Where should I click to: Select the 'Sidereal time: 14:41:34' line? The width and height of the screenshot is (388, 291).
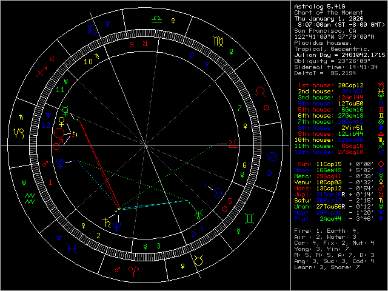[336, 67]
